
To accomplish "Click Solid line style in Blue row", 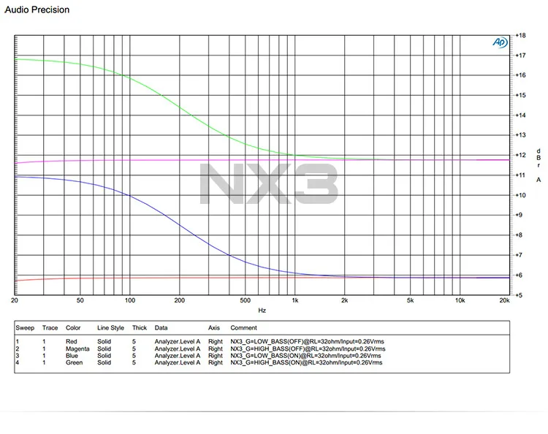I will [104, 355].
